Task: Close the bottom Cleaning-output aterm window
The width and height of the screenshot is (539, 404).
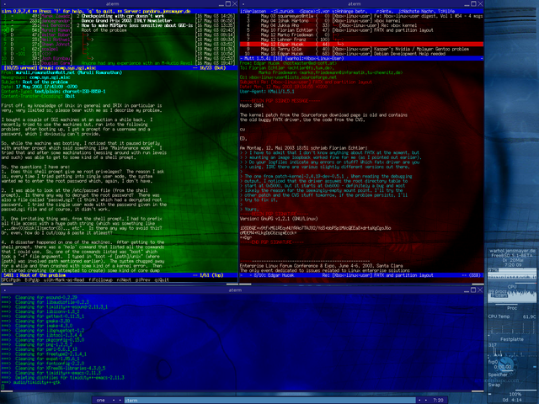Action: [x=480, y=290]
